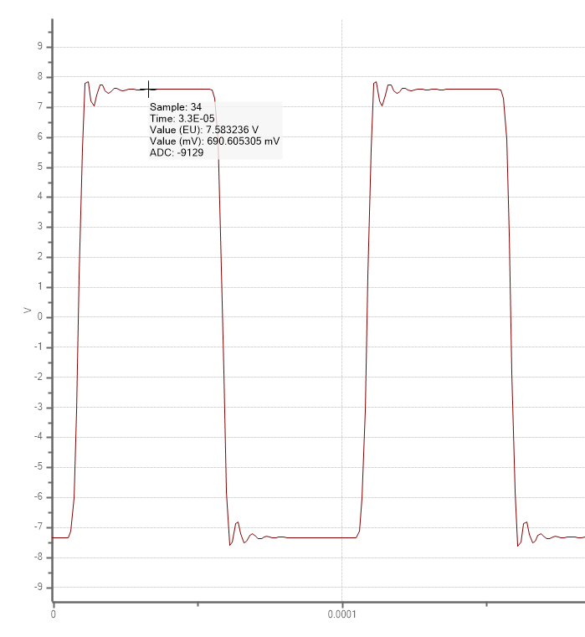
Task: Click the y-axis zero label
Action: click(x=40, y=317)
